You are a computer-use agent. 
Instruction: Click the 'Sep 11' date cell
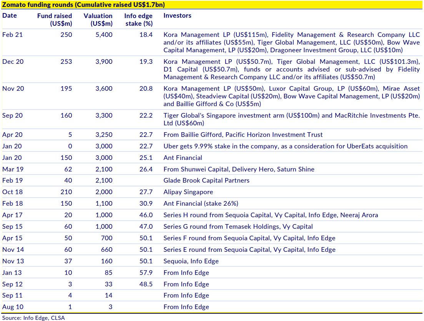pyautogui.click(x=12, y=295)
